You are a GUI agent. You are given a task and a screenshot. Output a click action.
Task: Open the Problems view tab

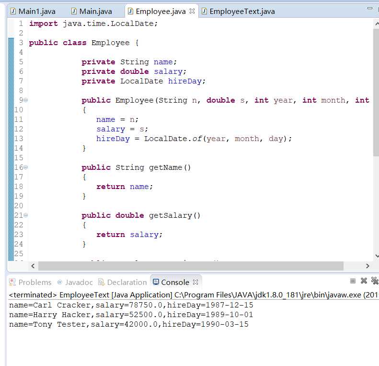[x=30, y=282]
